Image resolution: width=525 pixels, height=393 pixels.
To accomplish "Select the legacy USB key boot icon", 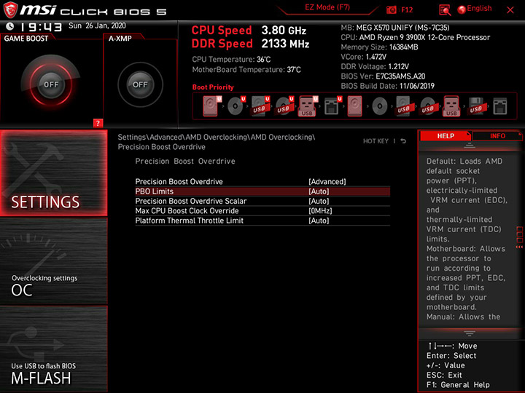I will coord(451,106).
